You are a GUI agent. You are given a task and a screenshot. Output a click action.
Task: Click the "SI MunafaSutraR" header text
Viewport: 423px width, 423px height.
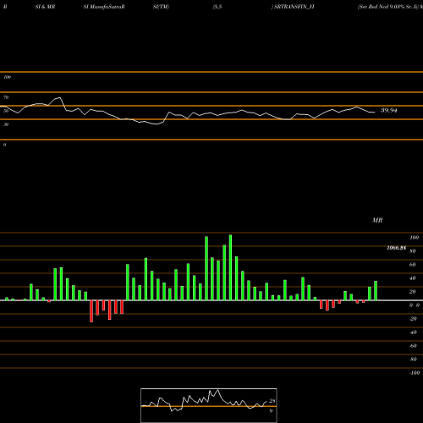(x=104, y=7)
